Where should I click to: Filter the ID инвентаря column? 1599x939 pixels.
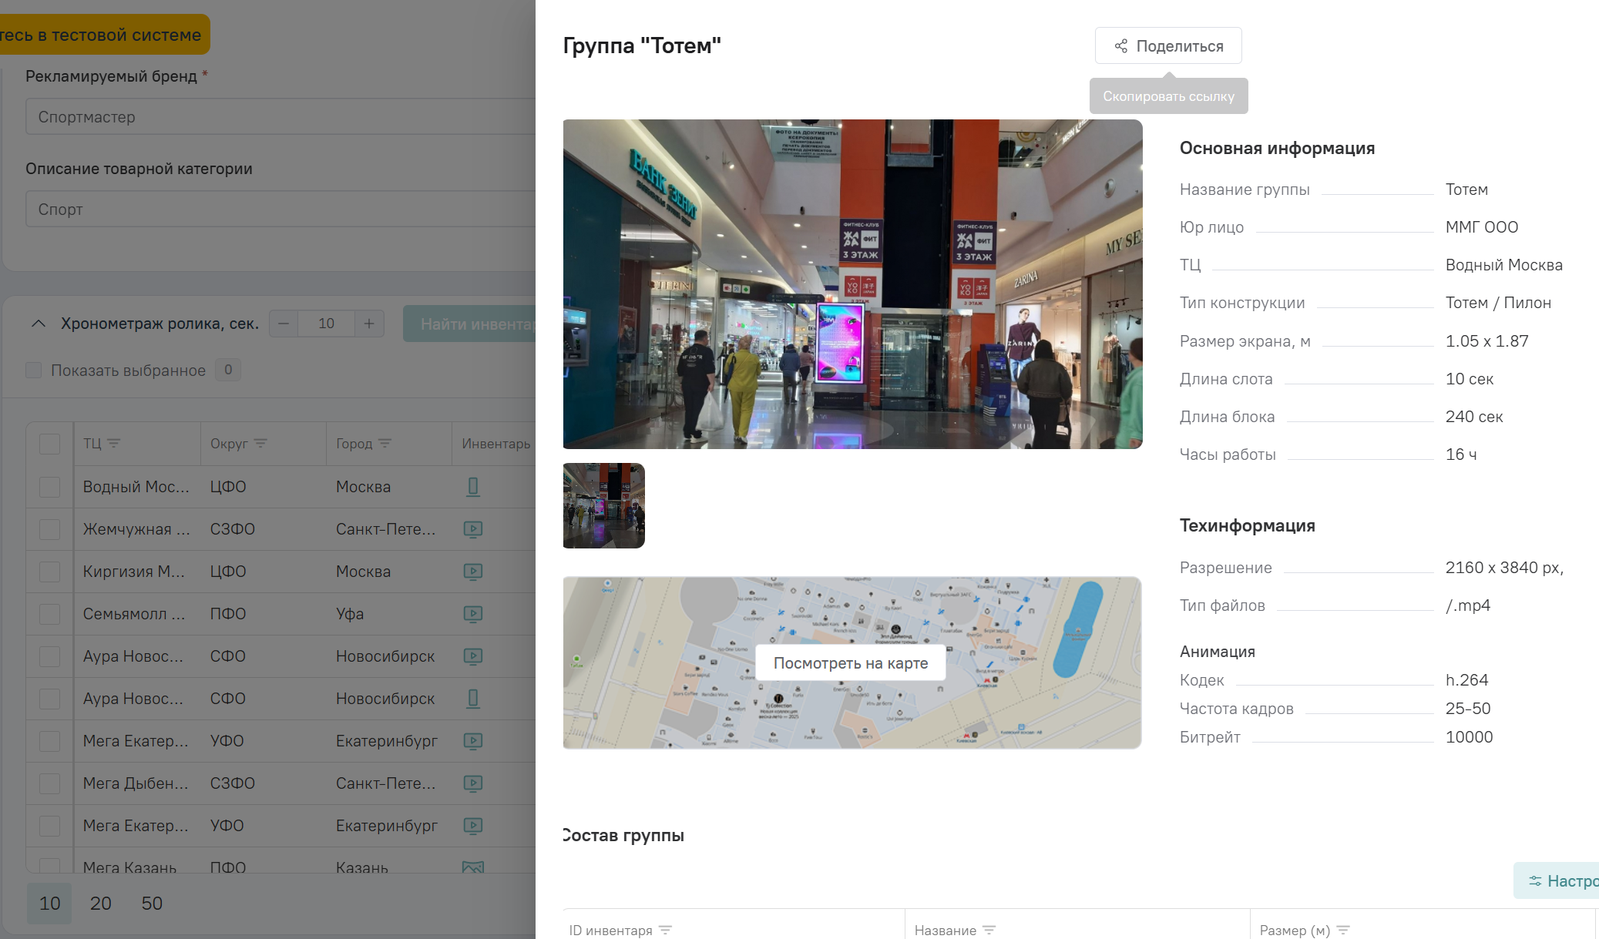[x=666, y=931]
